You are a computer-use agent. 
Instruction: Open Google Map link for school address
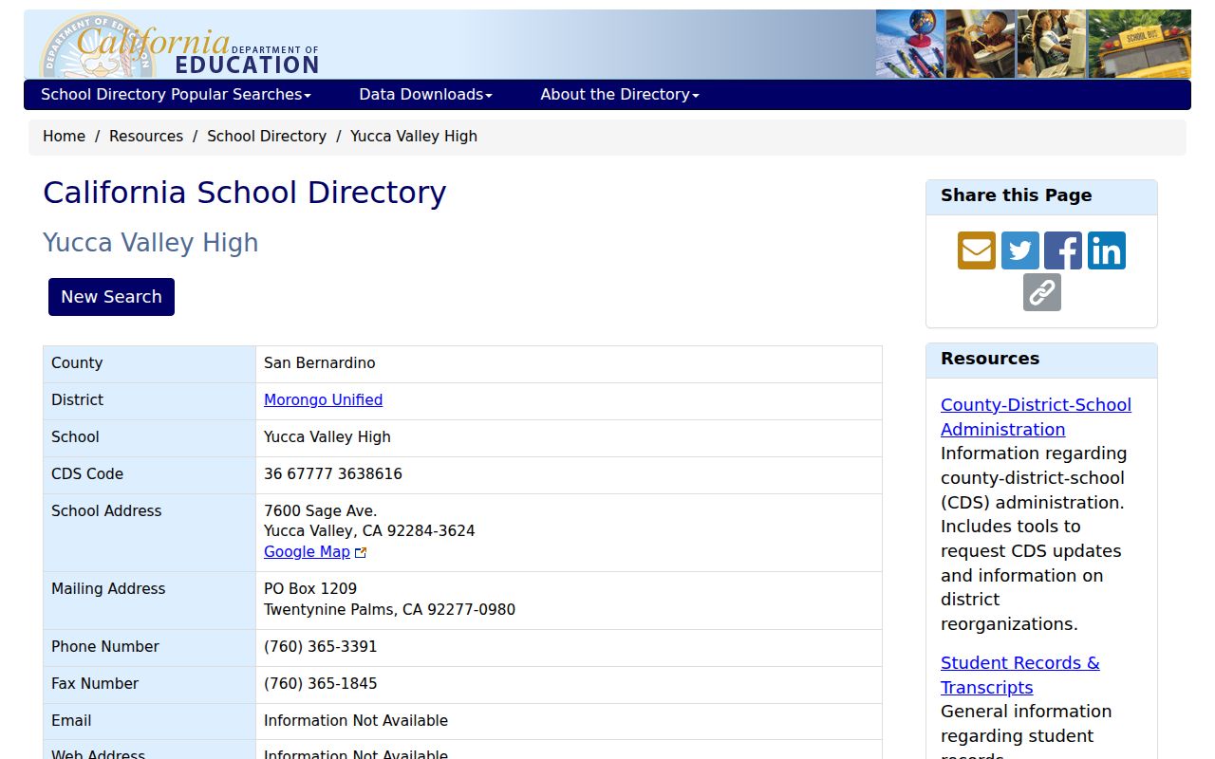coord(307,551)
